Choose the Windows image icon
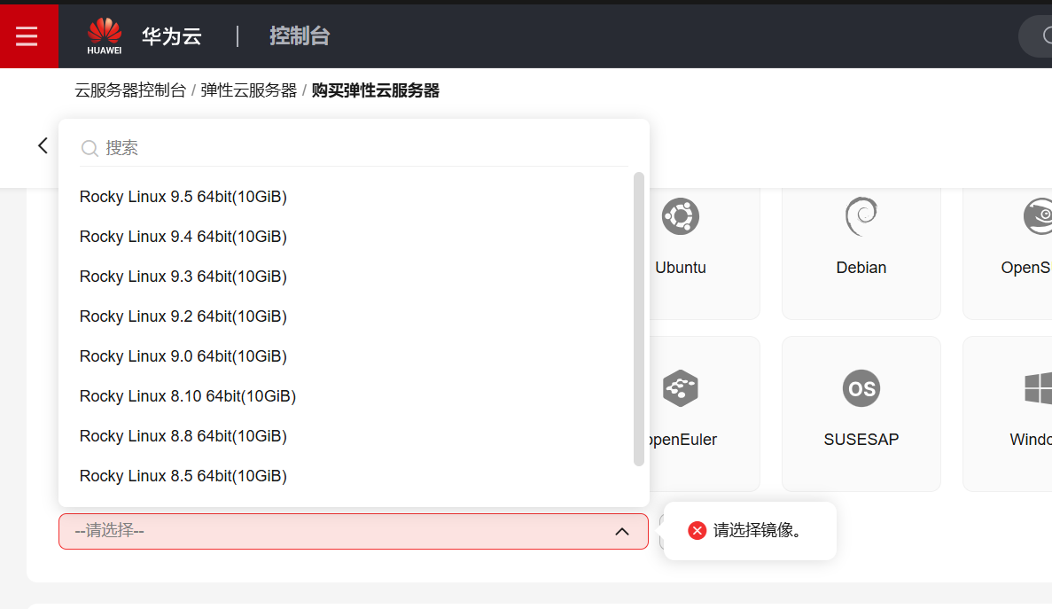The image size is (1052, 609). [1038, 388]
